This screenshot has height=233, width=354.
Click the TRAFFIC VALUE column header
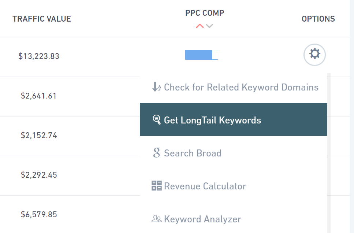pyautogui.click(x=42, y=19)
